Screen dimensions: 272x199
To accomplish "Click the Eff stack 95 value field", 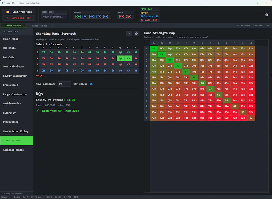I will [x=91, y=84].
